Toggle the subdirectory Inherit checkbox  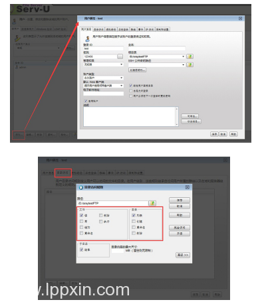(x=81, y=250)
